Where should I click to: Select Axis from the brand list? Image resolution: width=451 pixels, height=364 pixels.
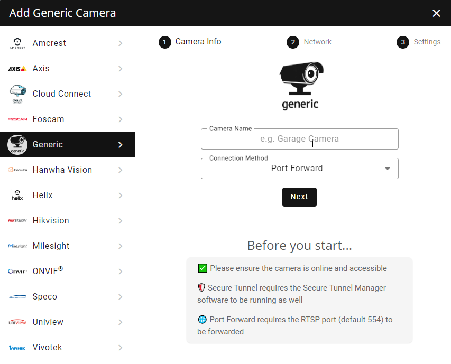coord(68,69)
